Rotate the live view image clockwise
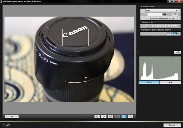This screenshot has width=183, height=128. [104, 117]
